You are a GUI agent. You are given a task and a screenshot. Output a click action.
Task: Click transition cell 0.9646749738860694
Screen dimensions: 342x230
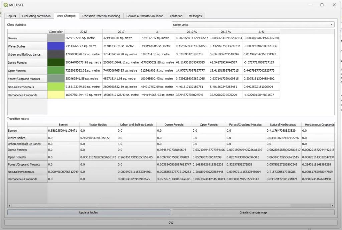tap(174, 150)
